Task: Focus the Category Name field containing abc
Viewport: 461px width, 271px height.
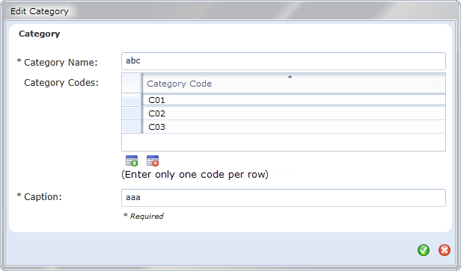Action: click(x=284, y=61)
